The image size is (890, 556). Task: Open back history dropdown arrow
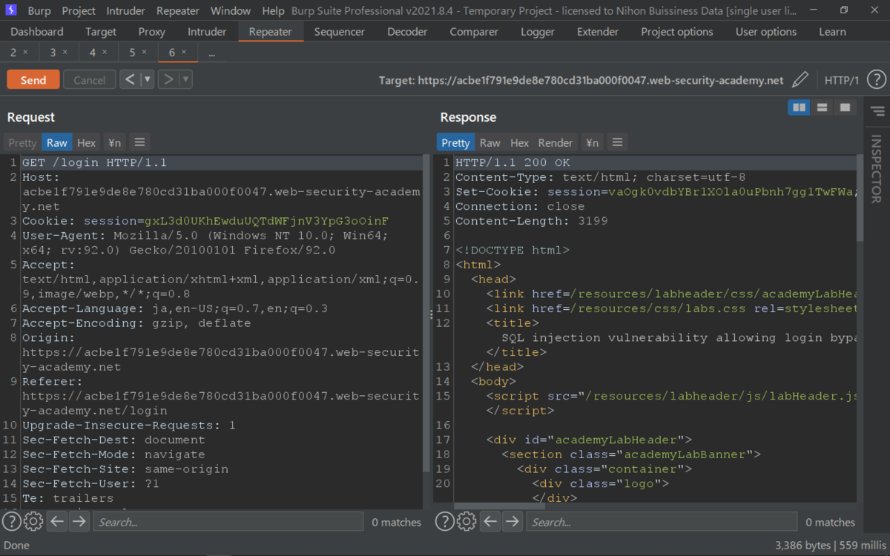pos(148,79)
